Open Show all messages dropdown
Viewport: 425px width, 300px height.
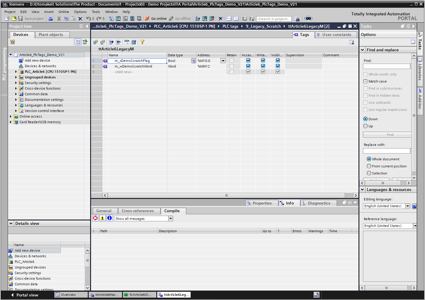click(171, 219)
